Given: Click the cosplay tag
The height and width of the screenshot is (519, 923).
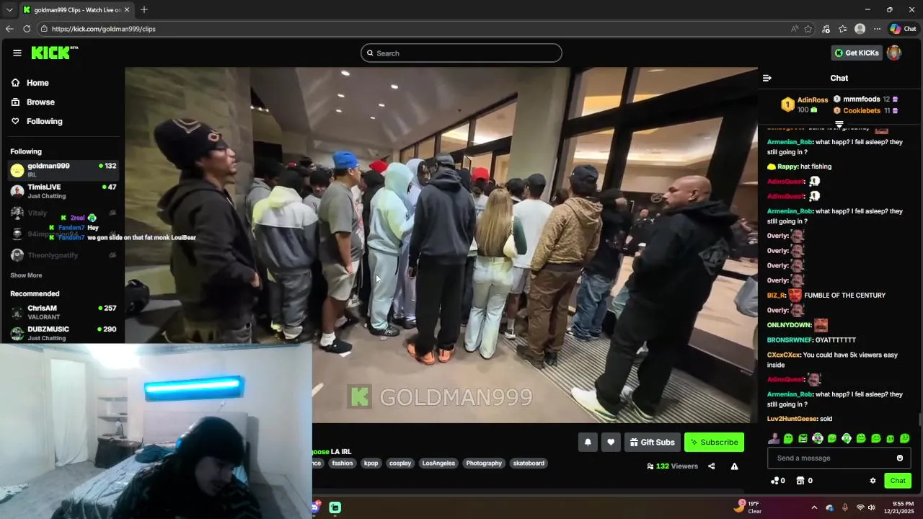Looking at the screenshot, I should [x=400, y=463].
